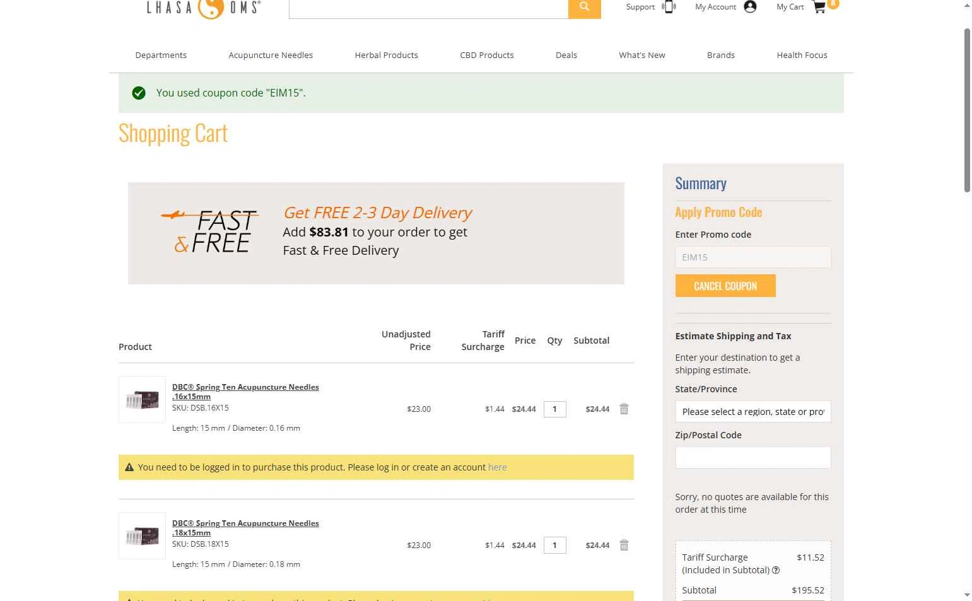Delete the .18x15mm needles item with trash icon
972x601 pixels.
click(x=624, y=545)
